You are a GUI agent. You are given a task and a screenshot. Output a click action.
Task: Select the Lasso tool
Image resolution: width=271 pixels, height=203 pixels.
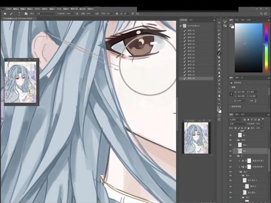219,30
